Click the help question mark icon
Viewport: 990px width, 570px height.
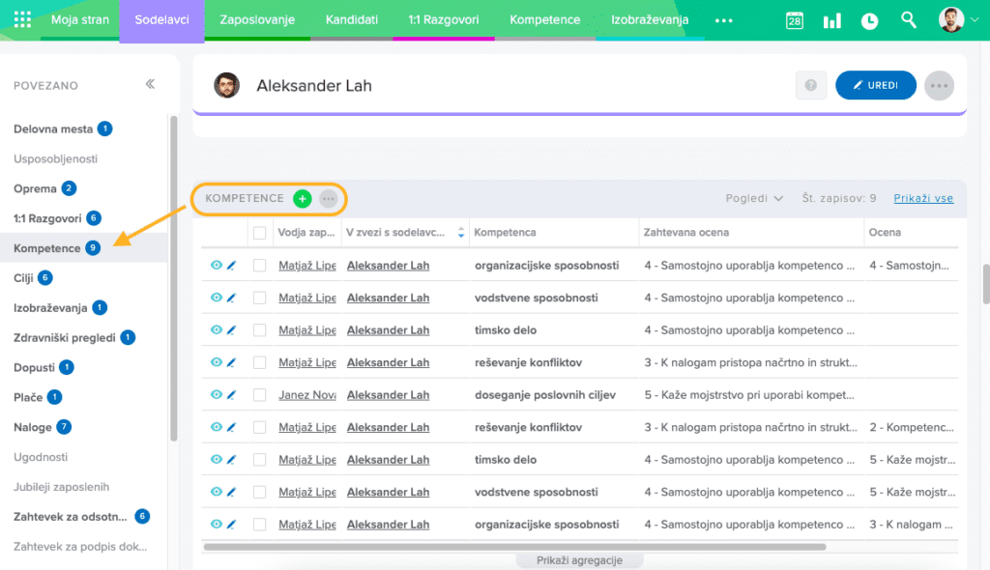tap(810, 85)
